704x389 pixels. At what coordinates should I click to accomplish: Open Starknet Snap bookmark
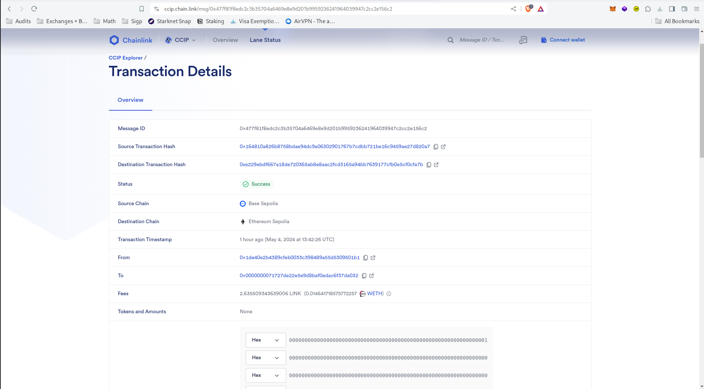point(170,21)
